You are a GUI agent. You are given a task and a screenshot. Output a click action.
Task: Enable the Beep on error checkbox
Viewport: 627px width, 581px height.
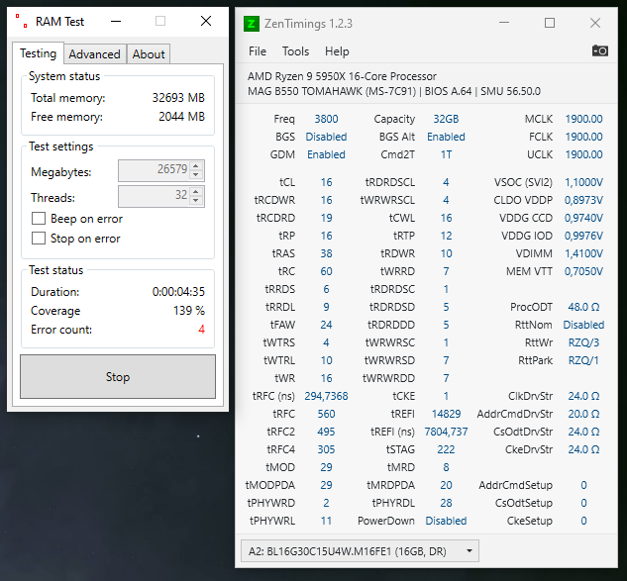[39, 219]
